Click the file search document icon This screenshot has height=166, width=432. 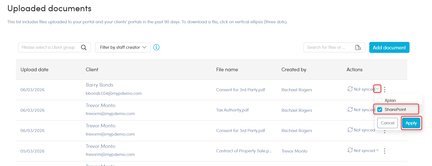tap(358, 47)
